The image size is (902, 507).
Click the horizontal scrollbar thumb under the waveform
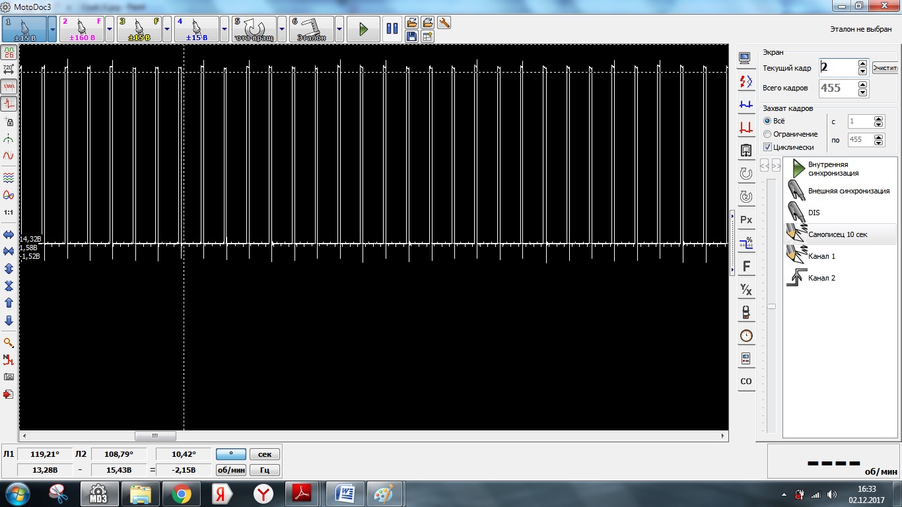pyautogui.click(x=155, y=436)
